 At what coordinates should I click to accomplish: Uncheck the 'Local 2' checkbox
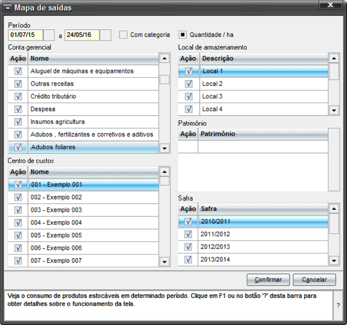tap(189, 84)
